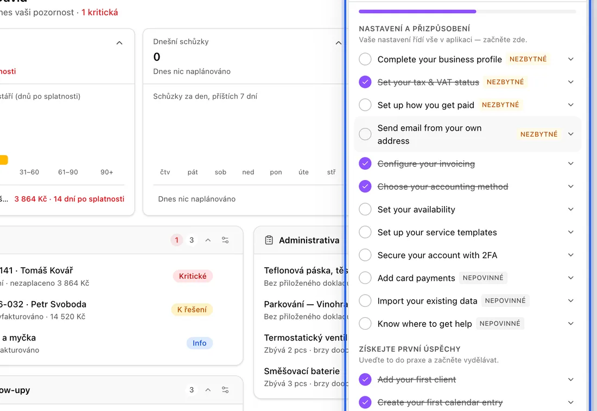Screen dimensions: 597x411
Task: Expand the Complete your business profile row chevron
Action: 571,59
